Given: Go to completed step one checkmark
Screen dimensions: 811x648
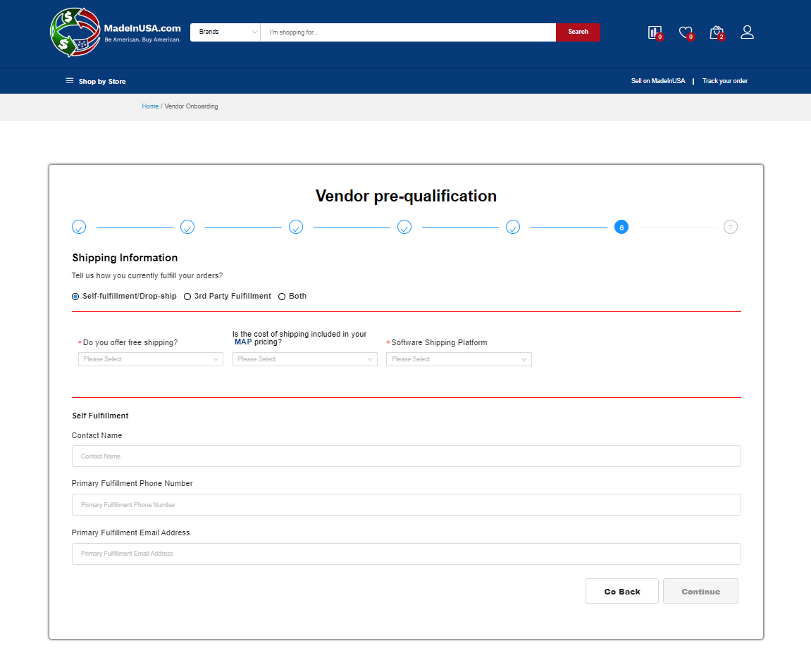Looking at the screenshot, I should [79, 227].
